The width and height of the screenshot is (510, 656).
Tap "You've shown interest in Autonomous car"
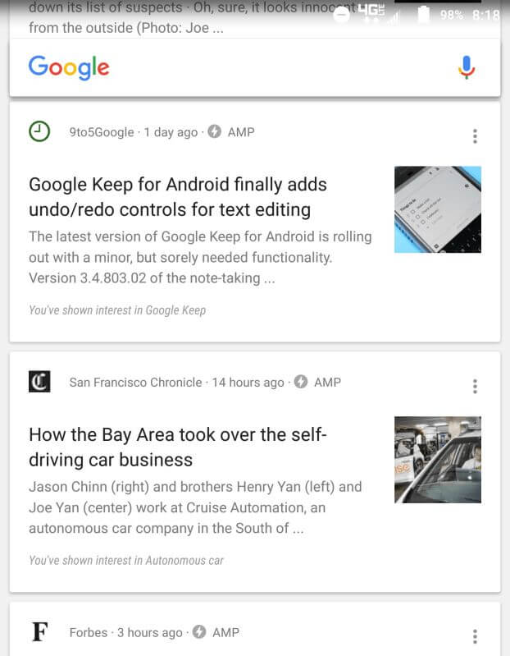(126, 560)
